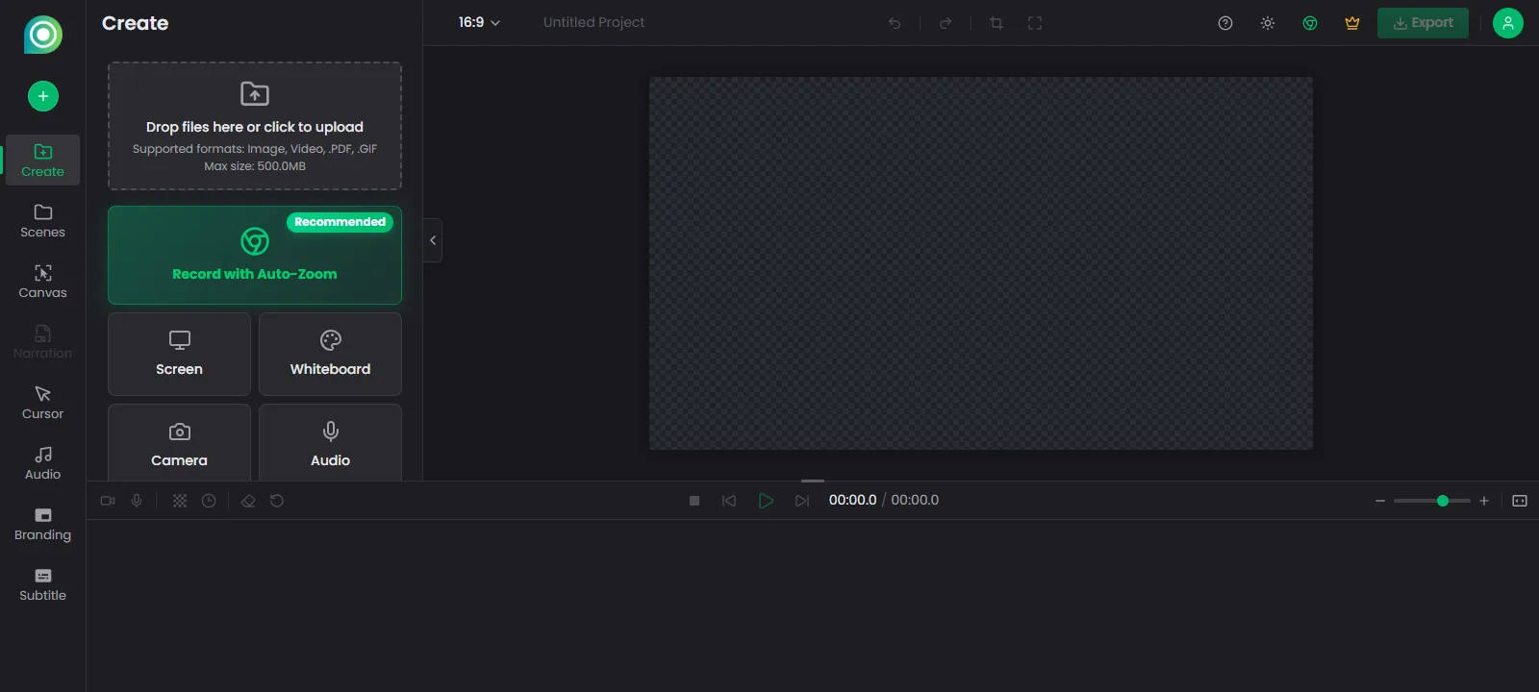This screenshot has width=1539, height=692.
Task: Select the Create sidebar tab
Action: 43,160
